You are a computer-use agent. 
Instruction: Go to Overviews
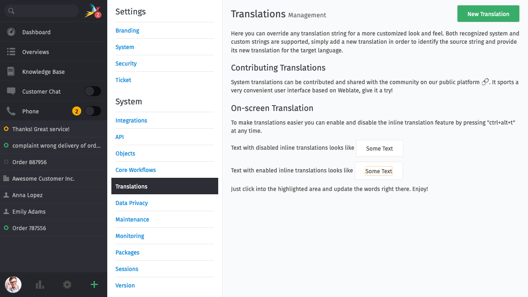click(x=54, y=52)
